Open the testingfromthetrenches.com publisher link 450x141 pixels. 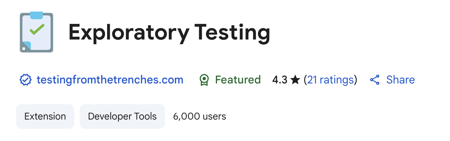tap(110, 80)
